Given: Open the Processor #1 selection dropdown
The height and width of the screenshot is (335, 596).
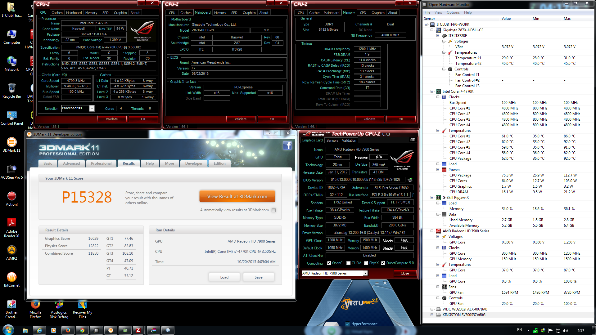Looking at the screenshot, I should coord(92,108).
